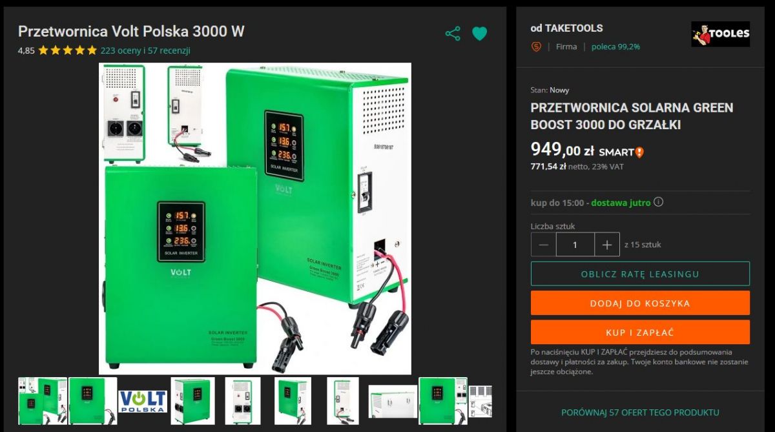Viewport: 775px width, 432px height.
Task: Increase quantity with the plus button
Action: coord(607,245)
